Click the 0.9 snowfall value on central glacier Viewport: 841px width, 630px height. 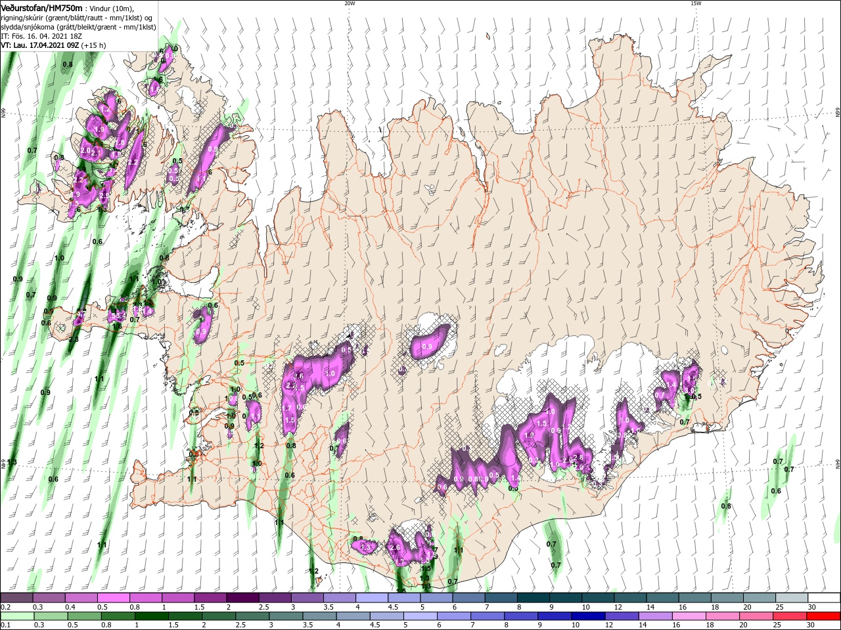point(427,346)
